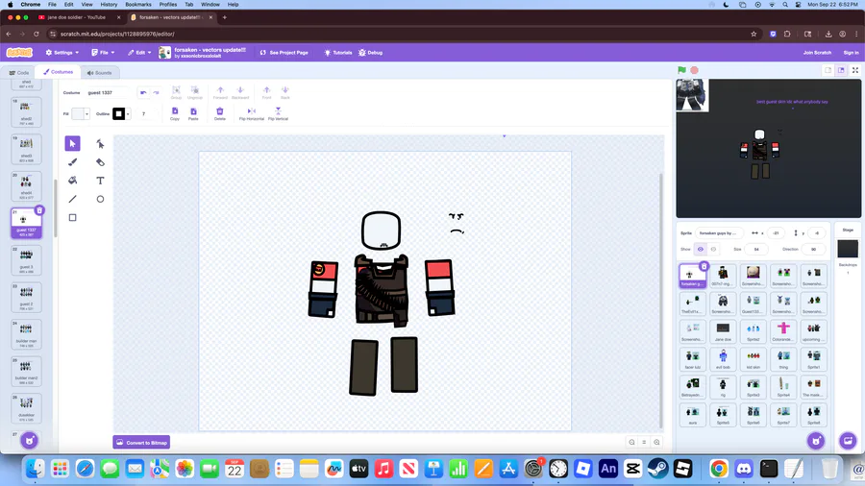The image size is (865, 486).
Task: Delete the selected forsaken sprite
Action: 704,266
